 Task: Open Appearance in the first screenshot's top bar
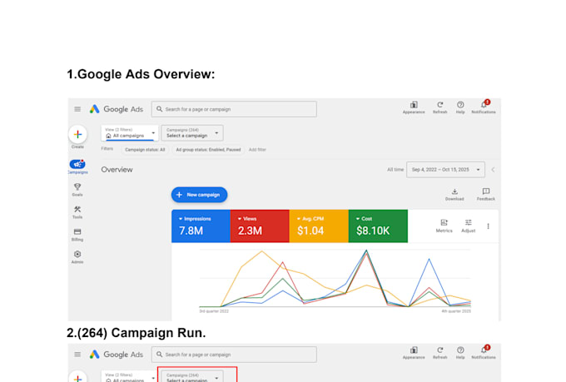pos(414,107)
